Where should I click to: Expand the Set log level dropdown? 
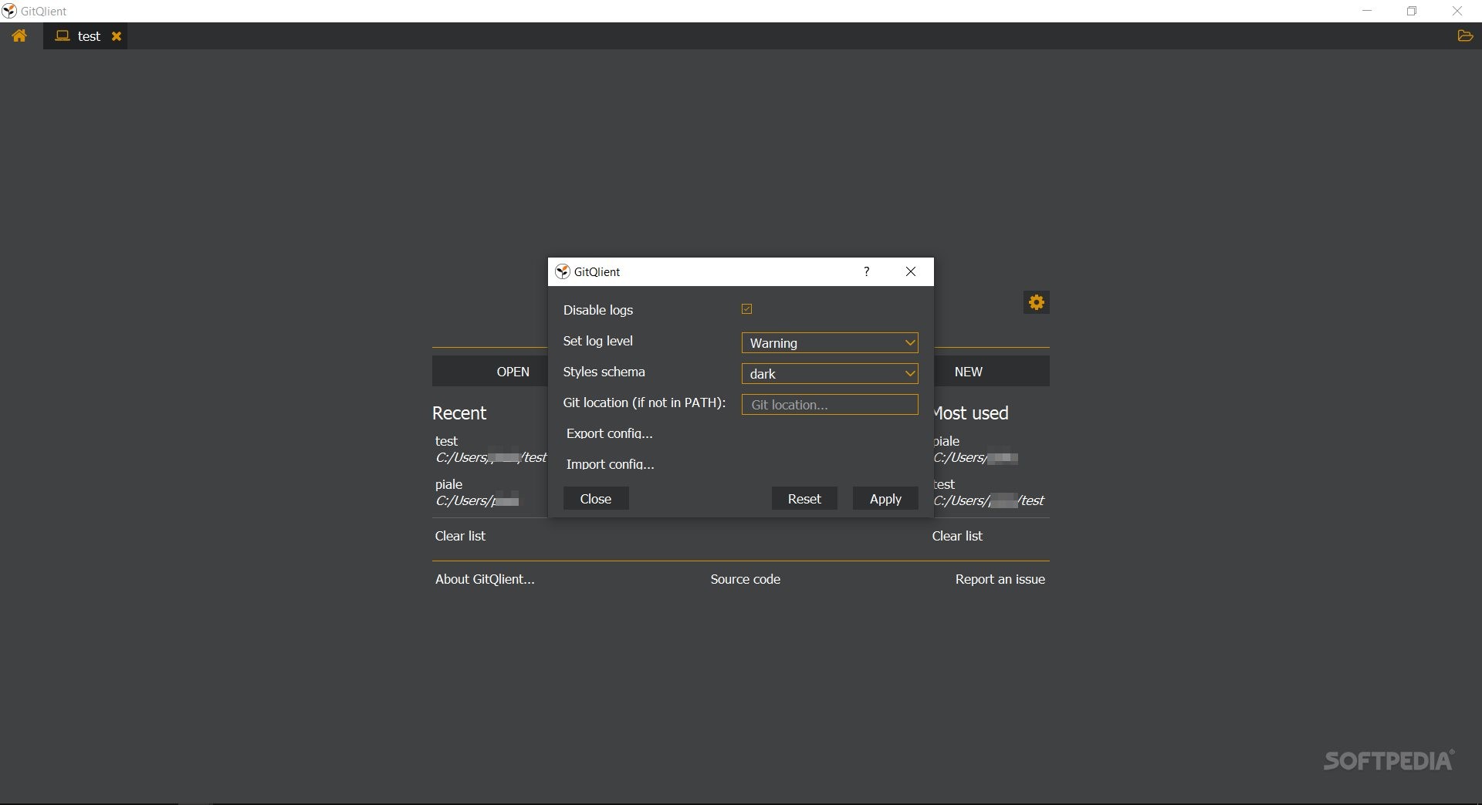click(x=830, y=343)
